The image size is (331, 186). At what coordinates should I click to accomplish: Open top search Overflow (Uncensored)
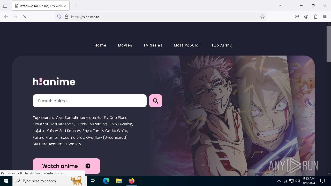tap(107, 137)
